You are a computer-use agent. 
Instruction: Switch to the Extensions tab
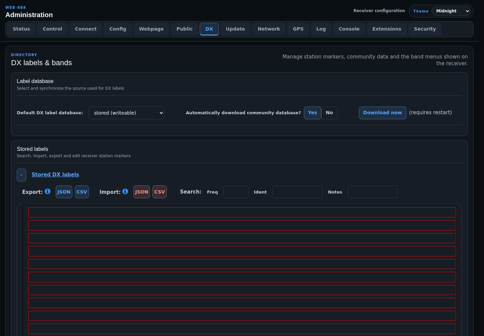(387, 29)
